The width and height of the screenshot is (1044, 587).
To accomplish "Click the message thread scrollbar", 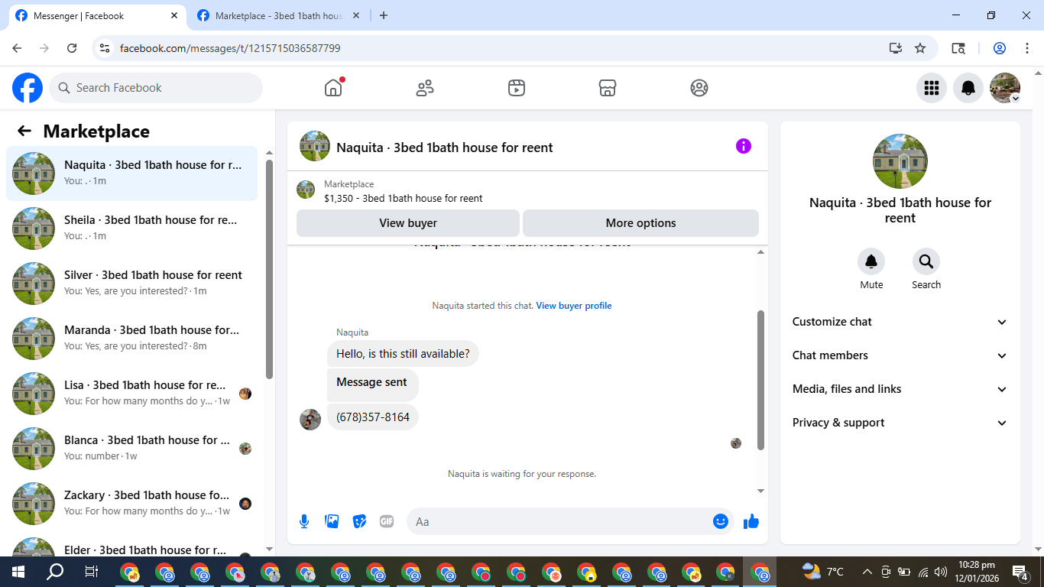I will [x=760, y=380].
